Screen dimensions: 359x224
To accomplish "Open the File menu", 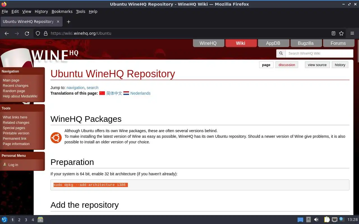I will coord(5,11).
